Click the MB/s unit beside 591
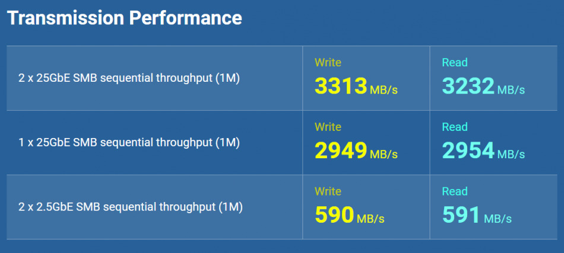 coord(498,219)
